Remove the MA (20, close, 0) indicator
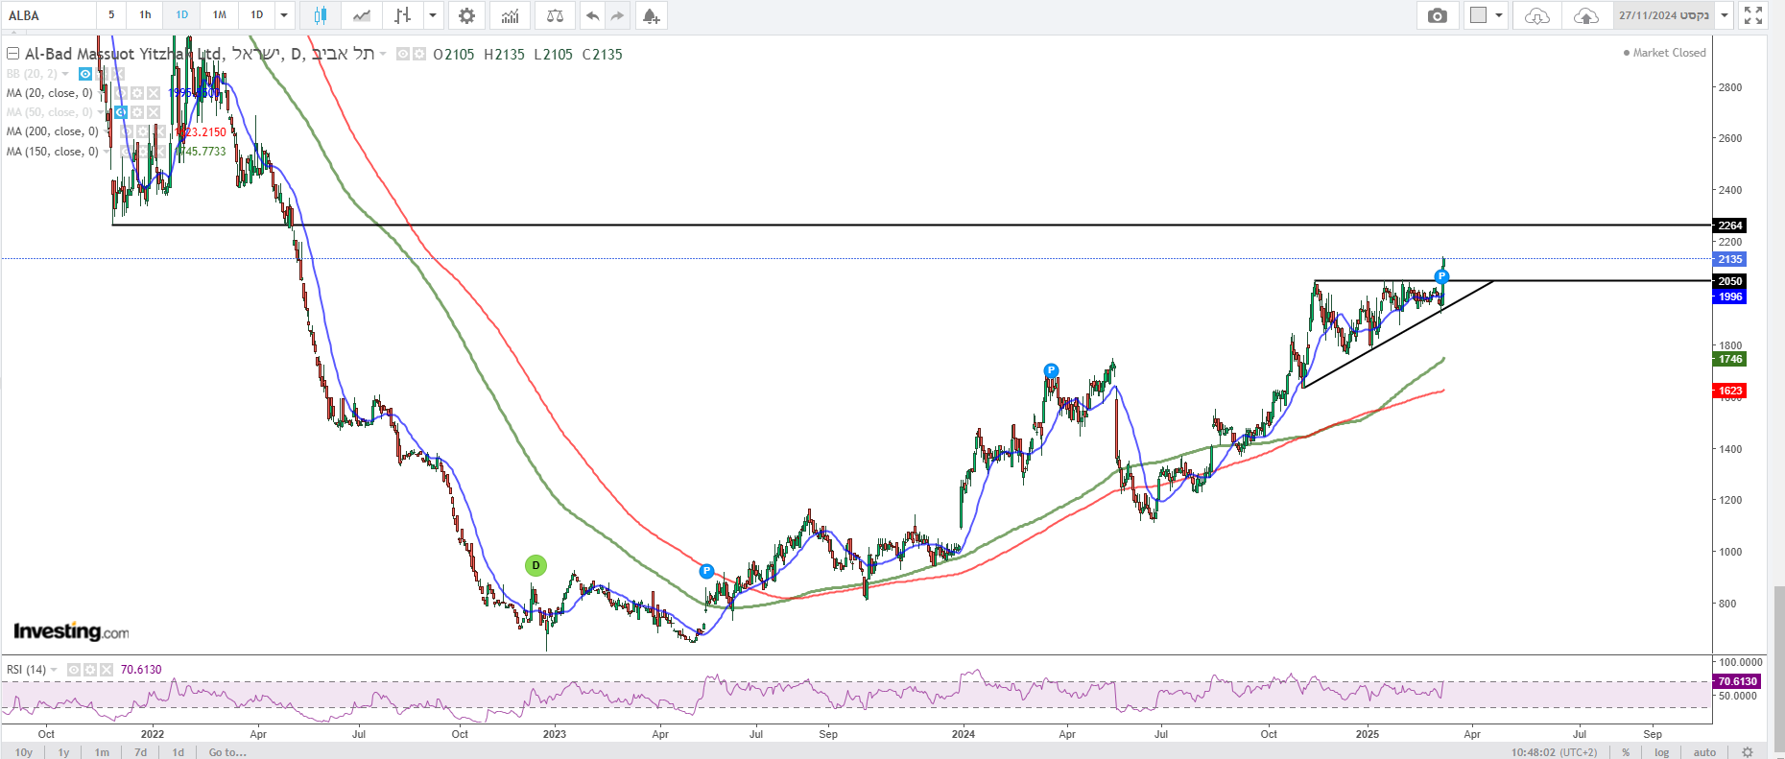This screenshot has width=1785, height=759. (x=154, y=93)
